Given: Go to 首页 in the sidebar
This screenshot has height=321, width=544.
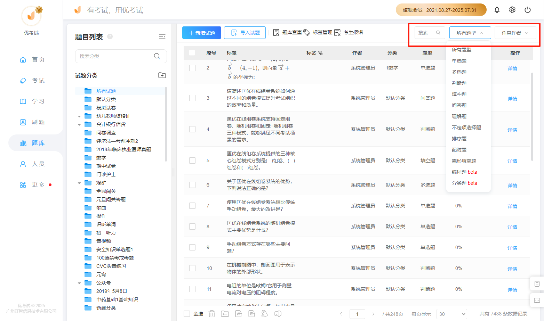Looking at the screenshot, I should 32,59.
